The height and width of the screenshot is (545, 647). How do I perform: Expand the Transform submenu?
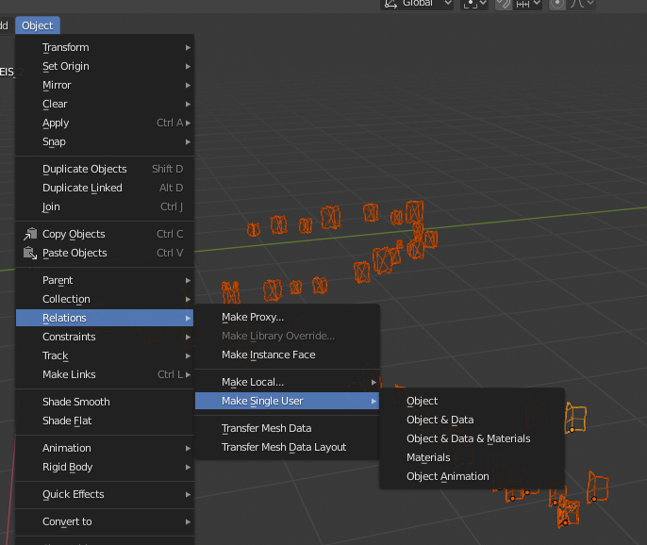(105, 47)
